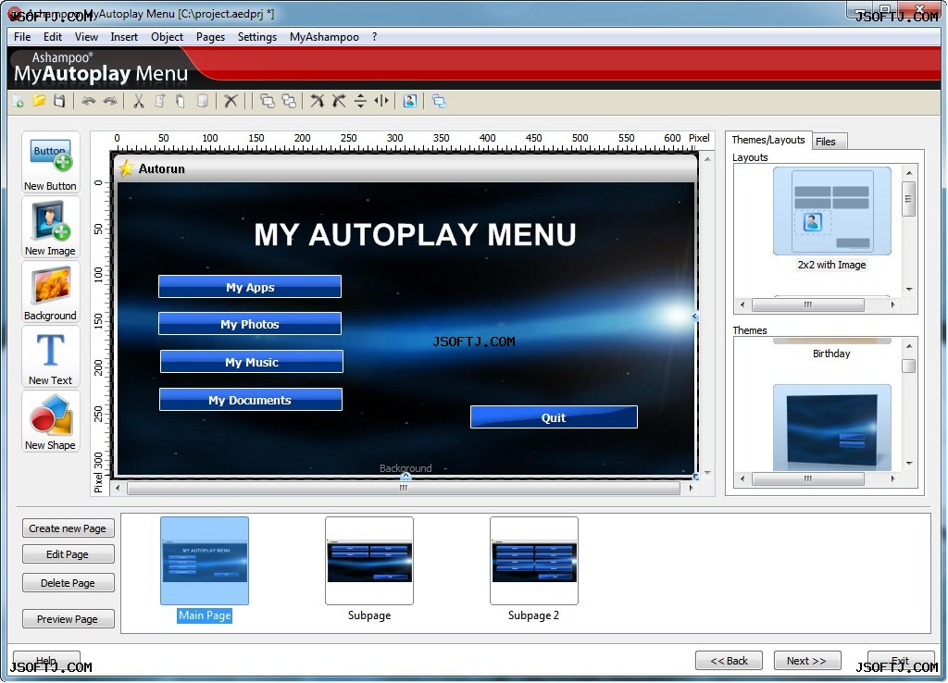
Task: Open the Insert menu
Action: point(124,37)
